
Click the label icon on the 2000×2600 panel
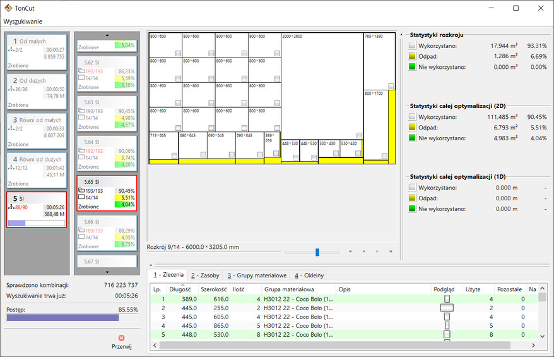coord(359,135)
